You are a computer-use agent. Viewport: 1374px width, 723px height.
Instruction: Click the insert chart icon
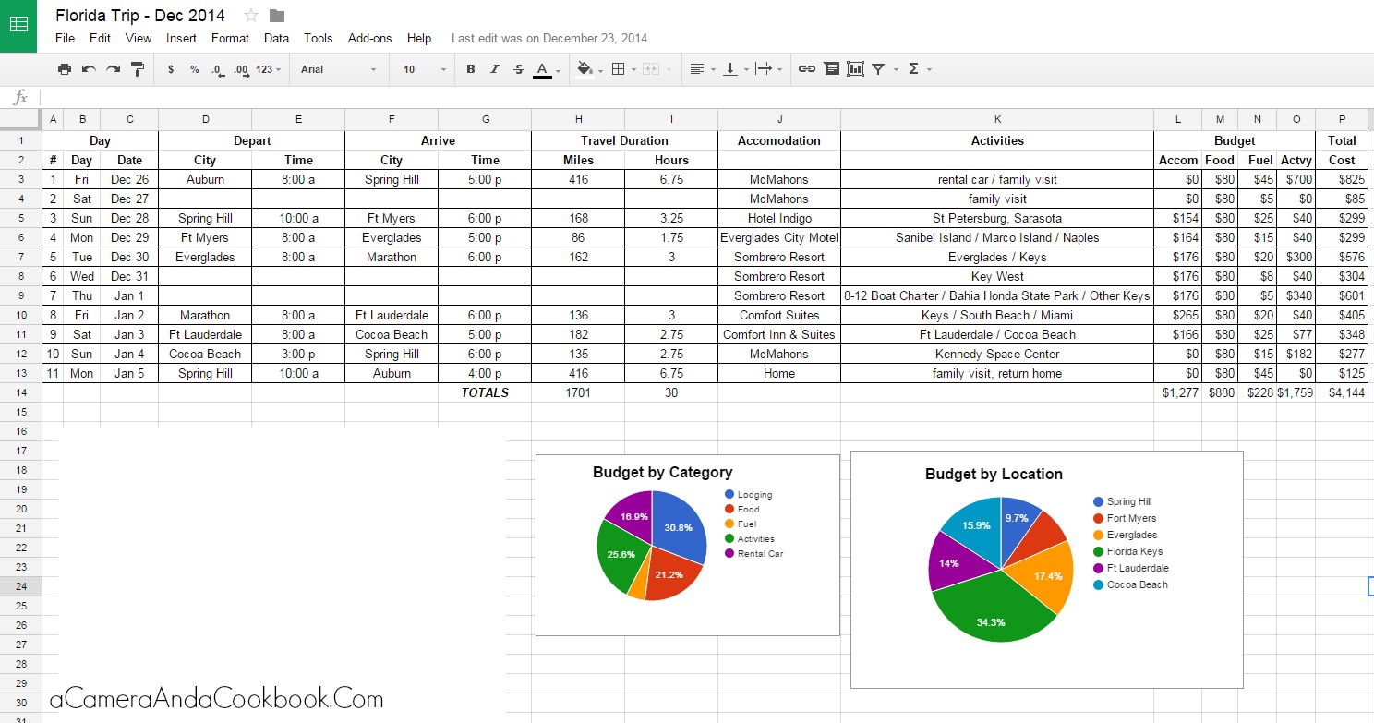pos(855,69)
